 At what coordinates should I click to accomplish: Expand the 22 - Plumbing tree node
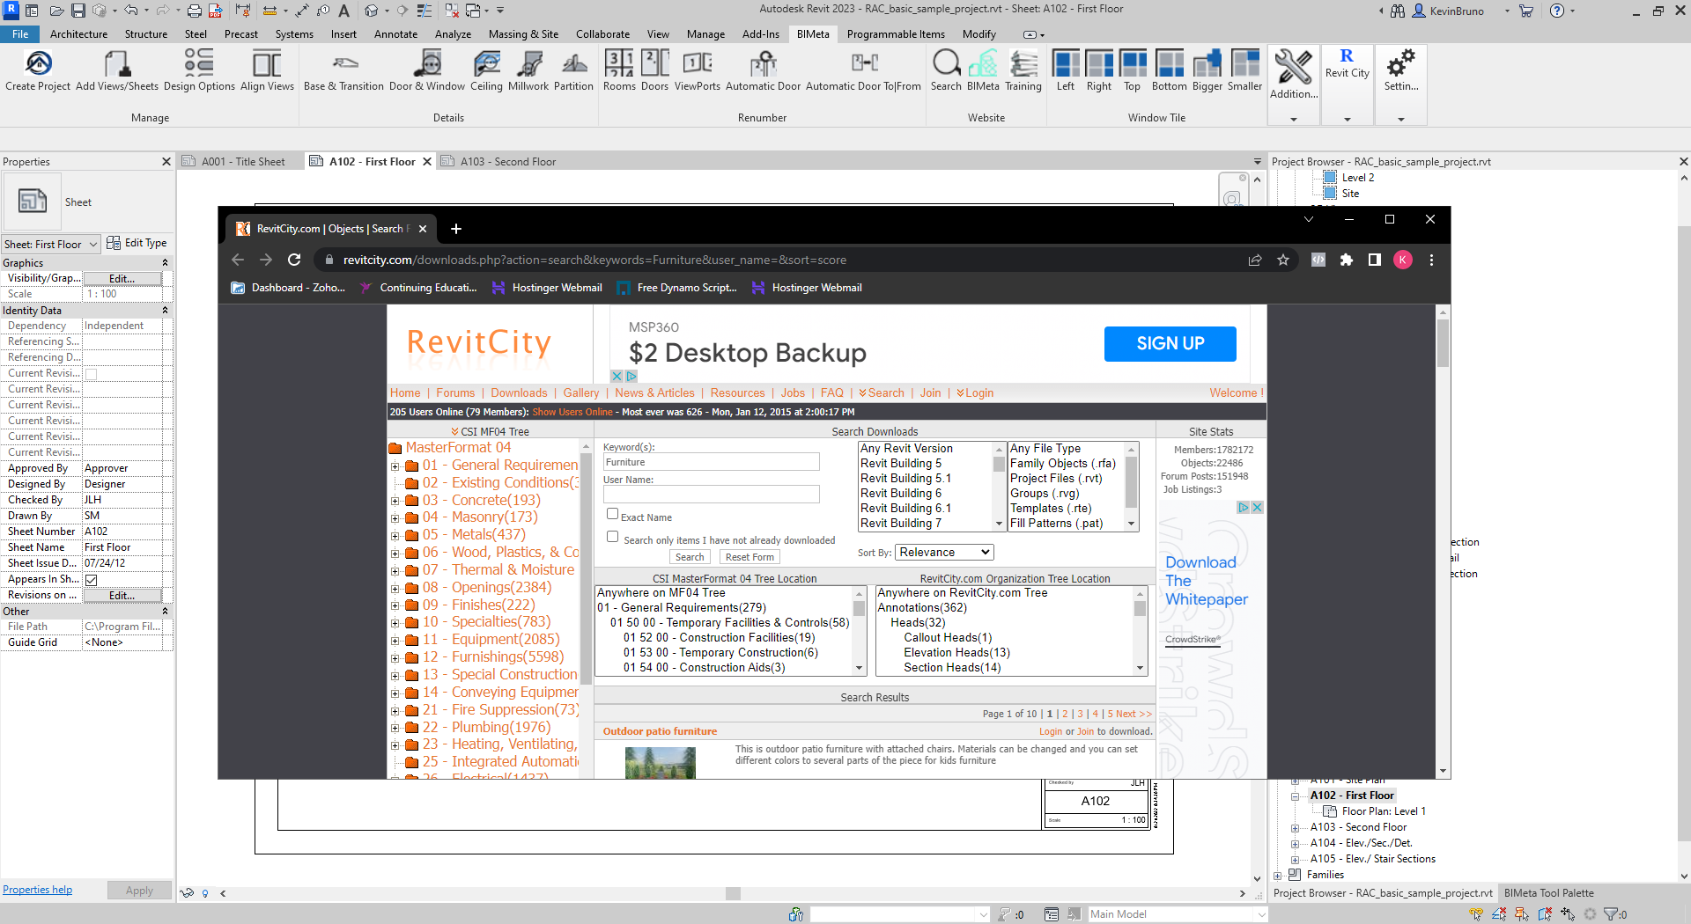(x=395, y=729)
